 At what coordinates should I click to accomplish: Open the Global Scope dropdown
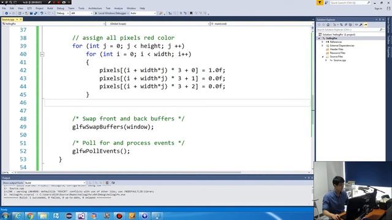[x=158, y=24]
